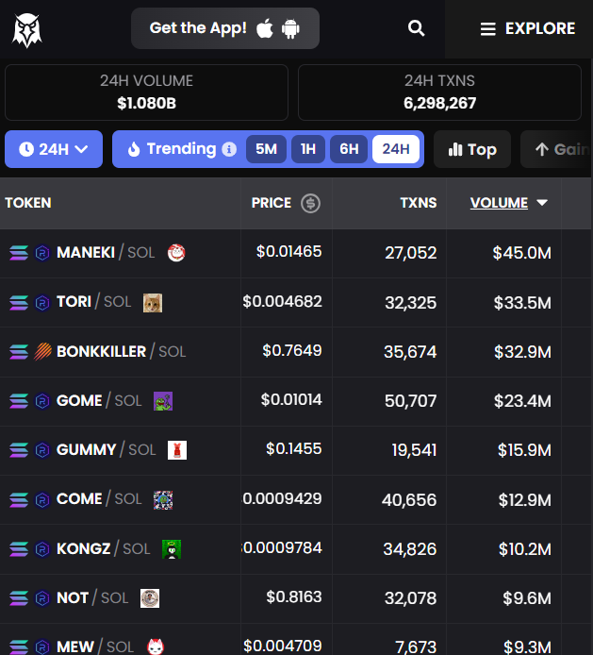
Task: Click Solana chain icon in GOME row
Action: point(19,401)
